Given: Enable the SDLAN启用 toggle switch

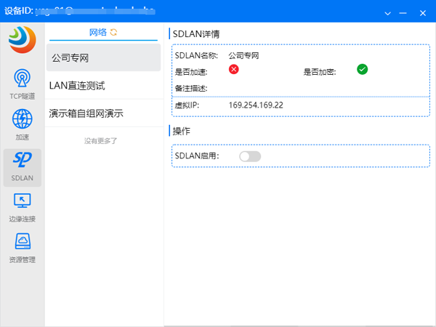Looking at the screenshot, I should [x=250, y=156].
